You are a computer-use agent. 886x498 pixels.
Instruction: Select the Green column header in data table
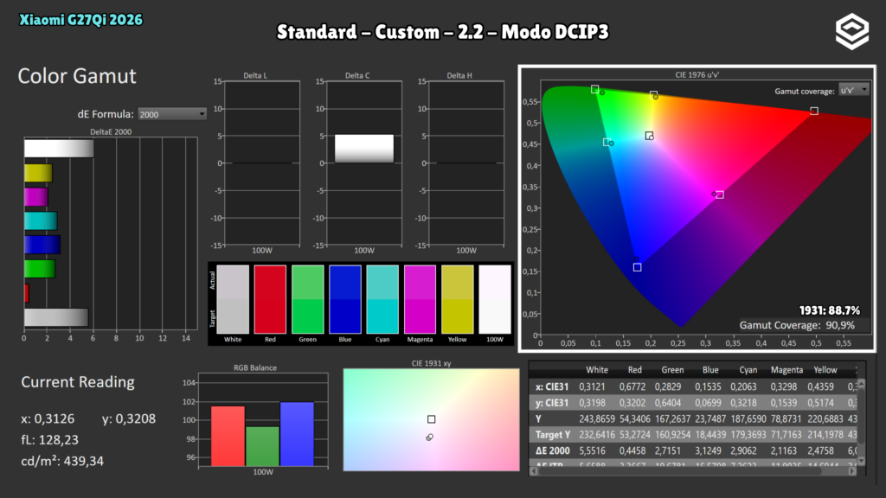[672, 370]
